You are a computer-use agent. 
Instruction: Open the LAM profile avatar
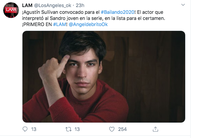[11, 10]
